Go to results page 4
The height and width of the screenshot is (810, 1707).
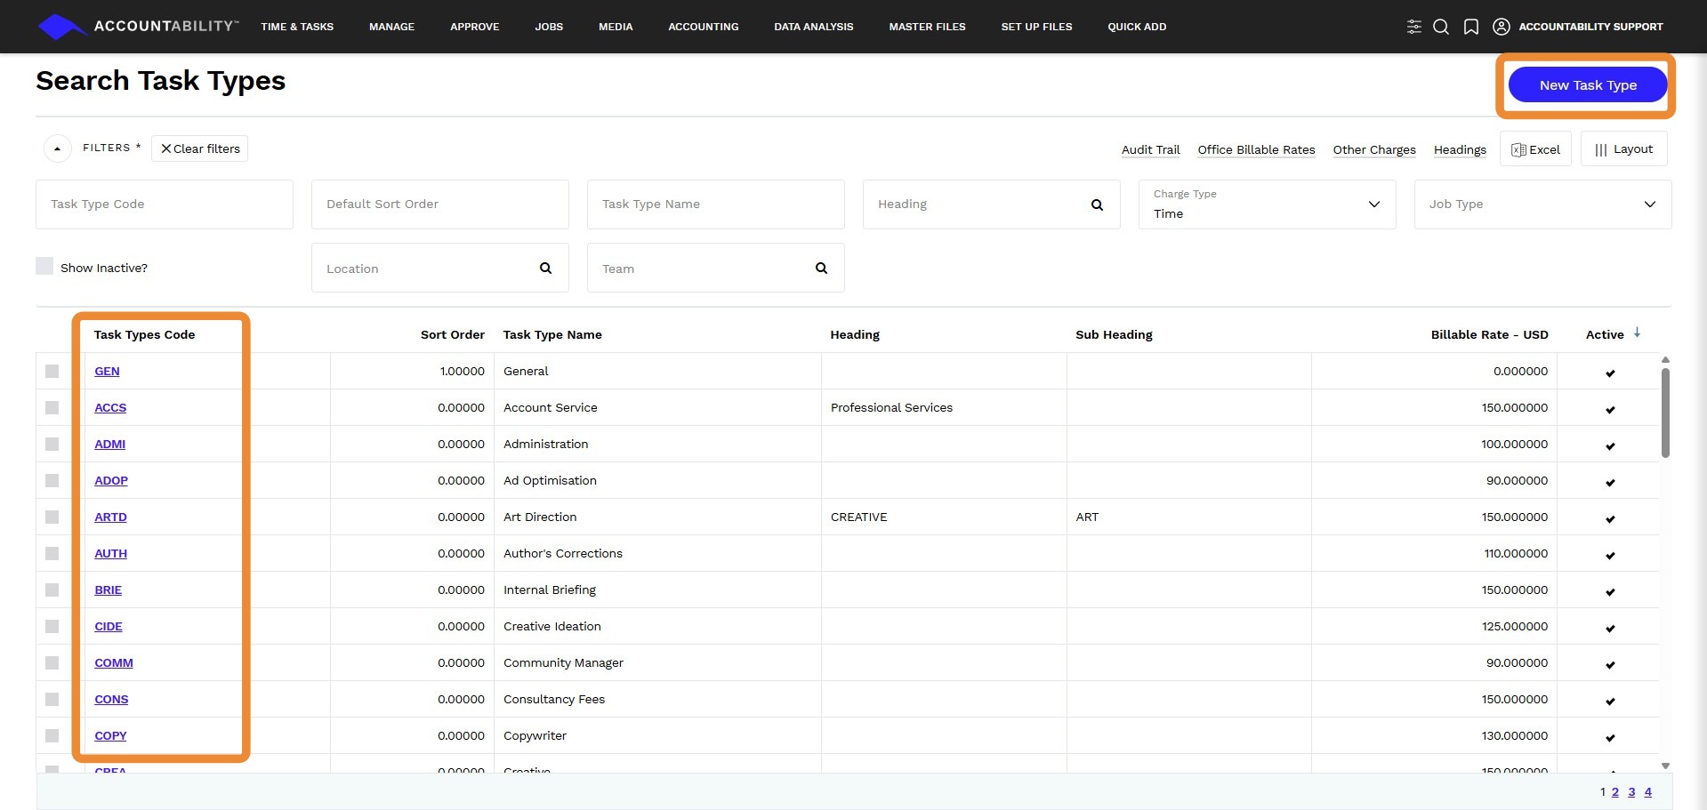pos(1647,791)
